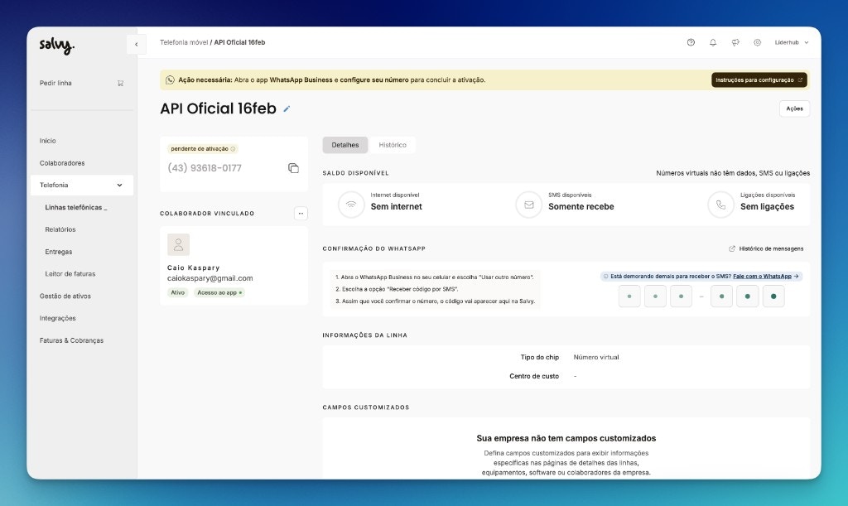Image resolution: width=848 pixels, height=506 pixels.
Task: Click Telefonia móvel in the breadcrumb
Action: click(x=184, y=42)
